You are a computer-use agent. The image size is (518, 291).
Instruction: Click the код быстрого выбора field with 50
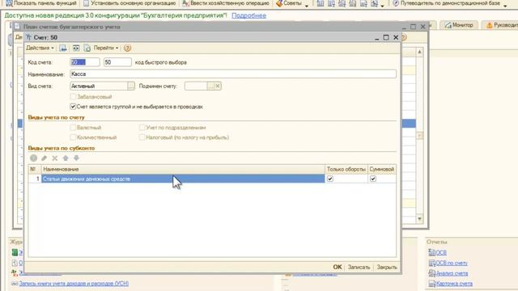tap(117, 62)
